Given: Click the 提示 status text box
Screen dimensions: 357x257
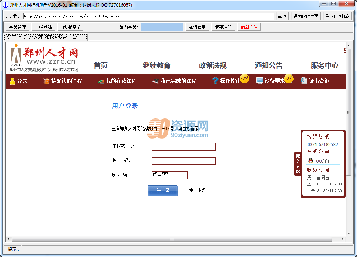Looking at the screenshot, I should pos(187,249).
